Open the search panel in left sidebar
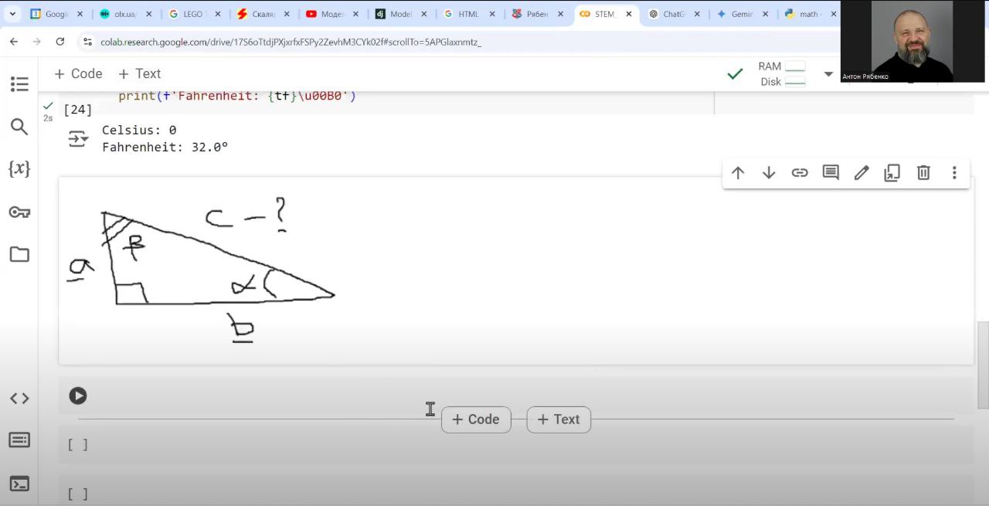This screenshot has height=506, width=989. [19, 127]
